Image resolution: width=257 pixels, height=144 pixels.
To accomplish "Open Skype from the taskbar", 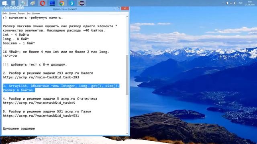I will 71,3.
